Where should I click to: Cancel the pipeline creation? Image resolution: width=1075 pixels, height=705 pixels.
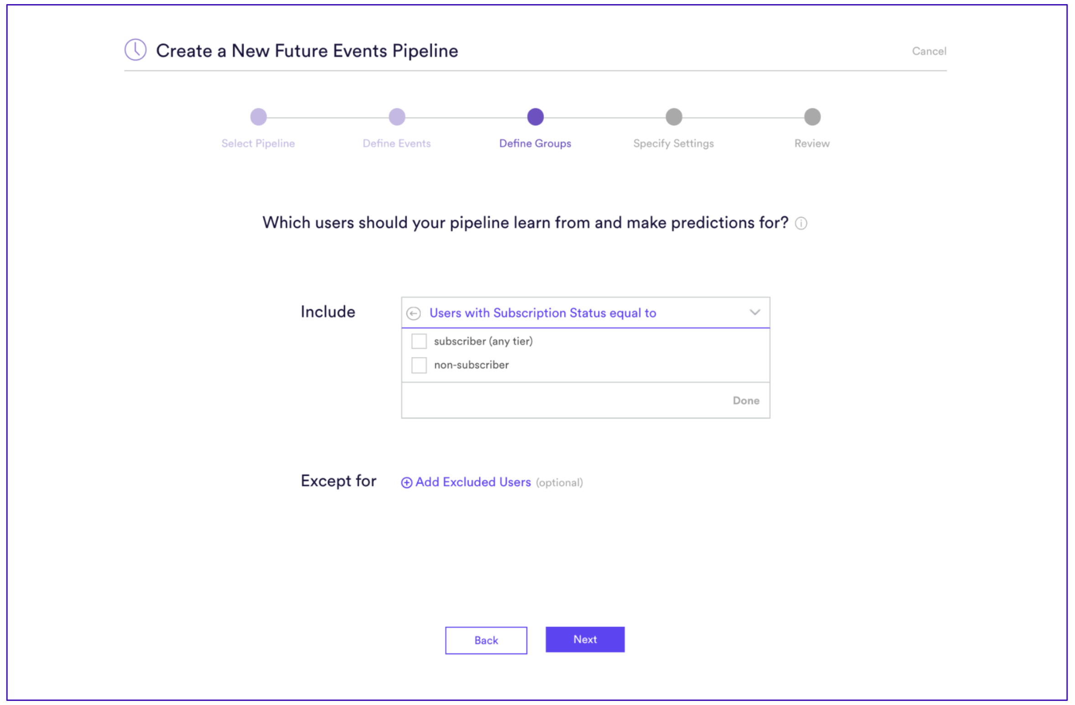(x=929, y=51)
